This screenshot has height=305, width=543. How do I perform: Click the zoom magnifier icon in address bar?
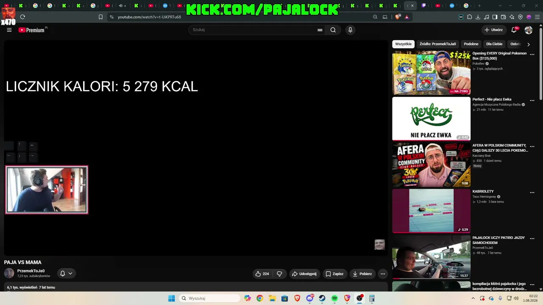pyautogui.click(x=375, y=17)
